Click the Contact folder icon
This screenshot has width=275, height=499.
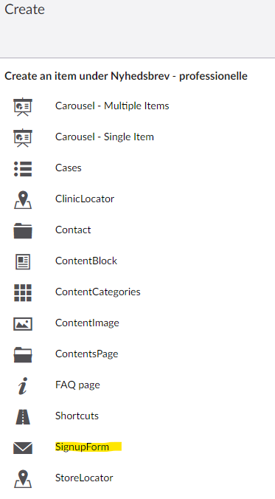pyautogui.click(x=23, y=231)
